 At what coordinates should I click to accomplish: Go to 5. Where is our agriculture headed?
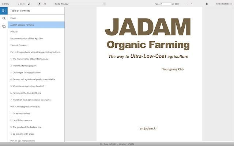click(36, 86)
